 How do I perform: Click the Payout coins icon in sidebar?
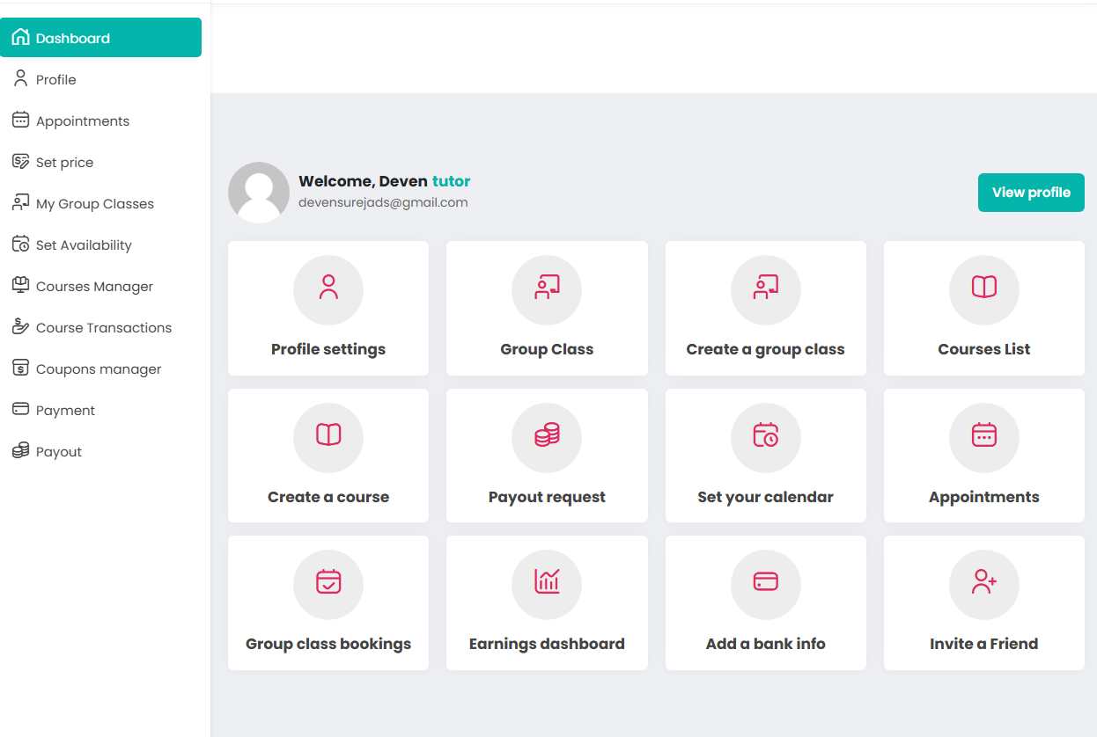(x=20, y=451)
